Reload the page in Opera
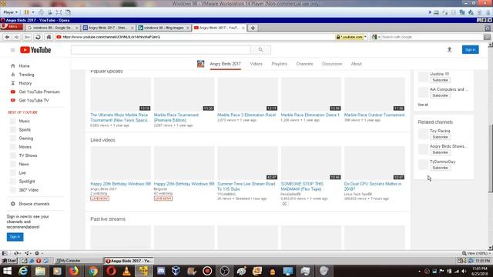Screen dimensions: 493x277 [x=38, y=37]
